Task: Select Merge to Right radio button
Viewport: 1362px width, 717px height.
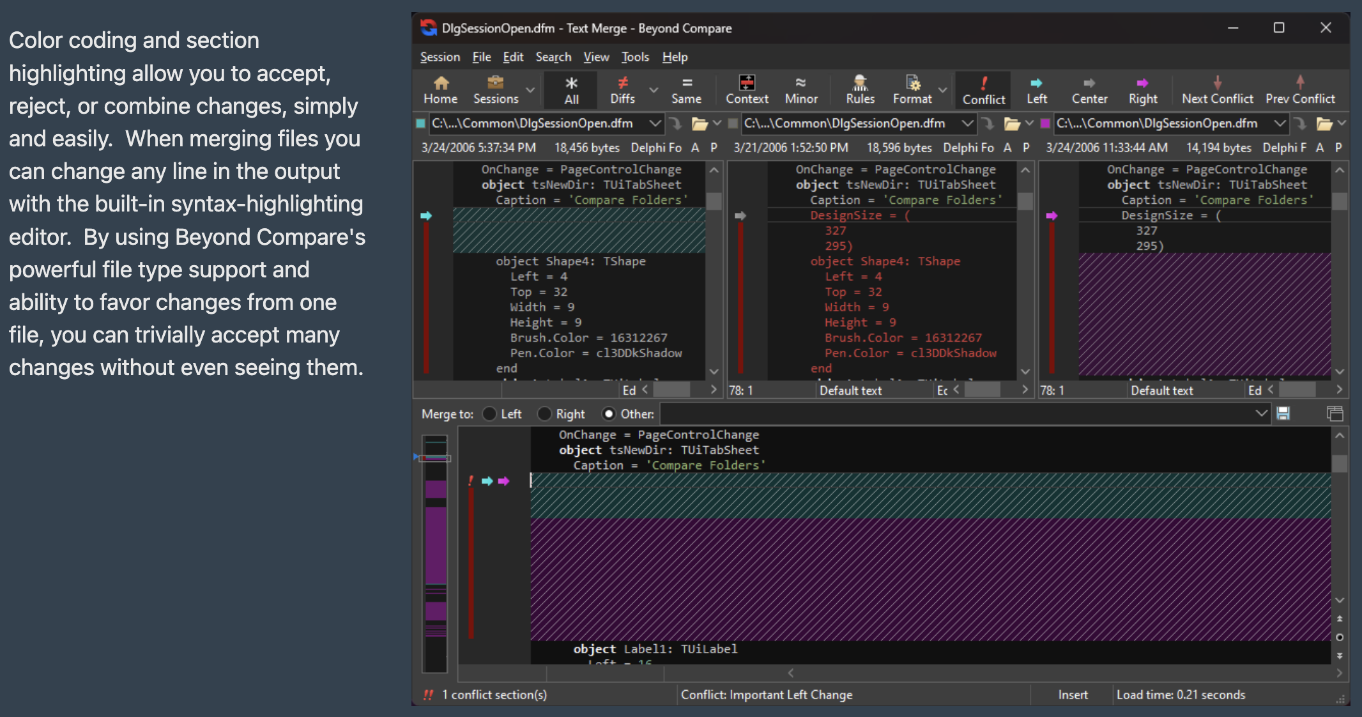Action: pyautogui.click(x=544, y=414)
